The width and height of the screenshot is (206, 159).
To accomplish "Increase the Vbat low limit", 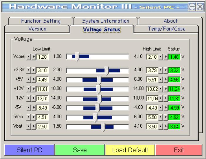I will [x=34, y=127].
